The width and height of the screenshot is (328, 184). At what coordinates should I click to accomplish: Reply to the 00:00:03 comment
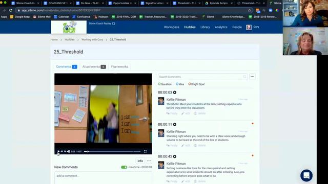(172, 113)
